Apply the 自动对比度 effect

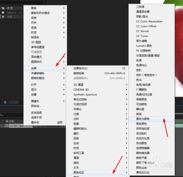pos(152,138)
